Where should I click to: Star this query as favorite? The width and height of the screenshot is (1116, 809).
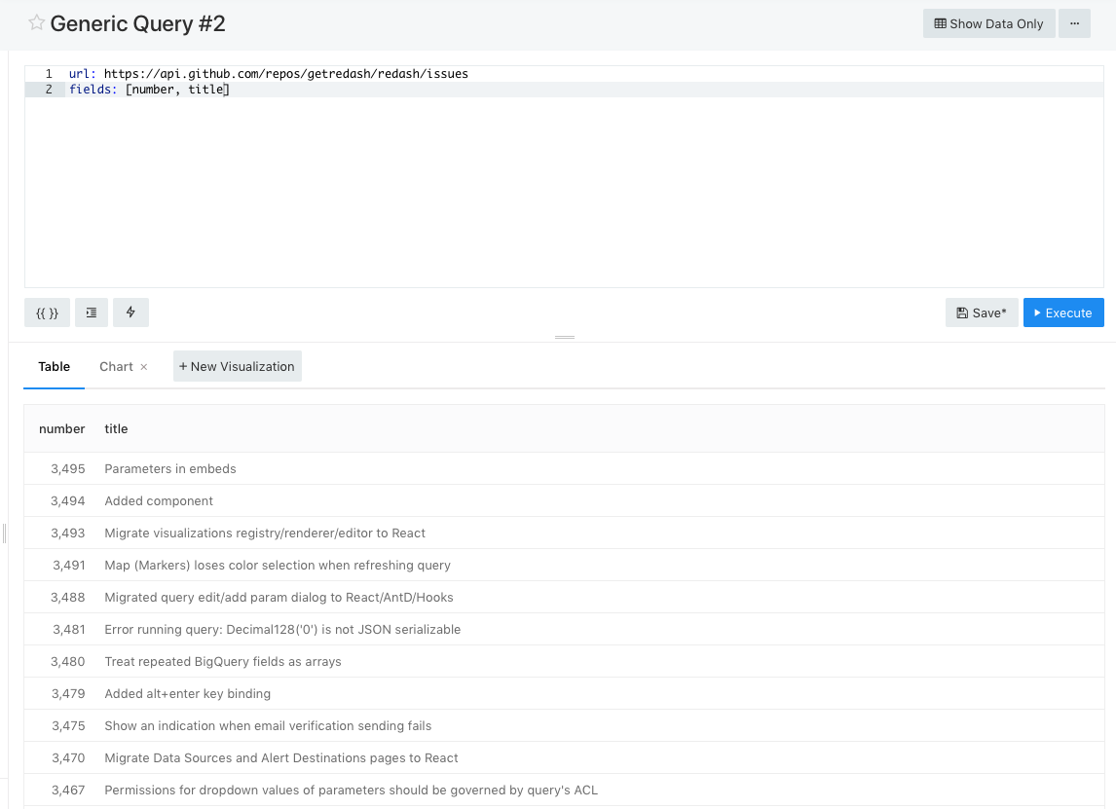[36, 23]
